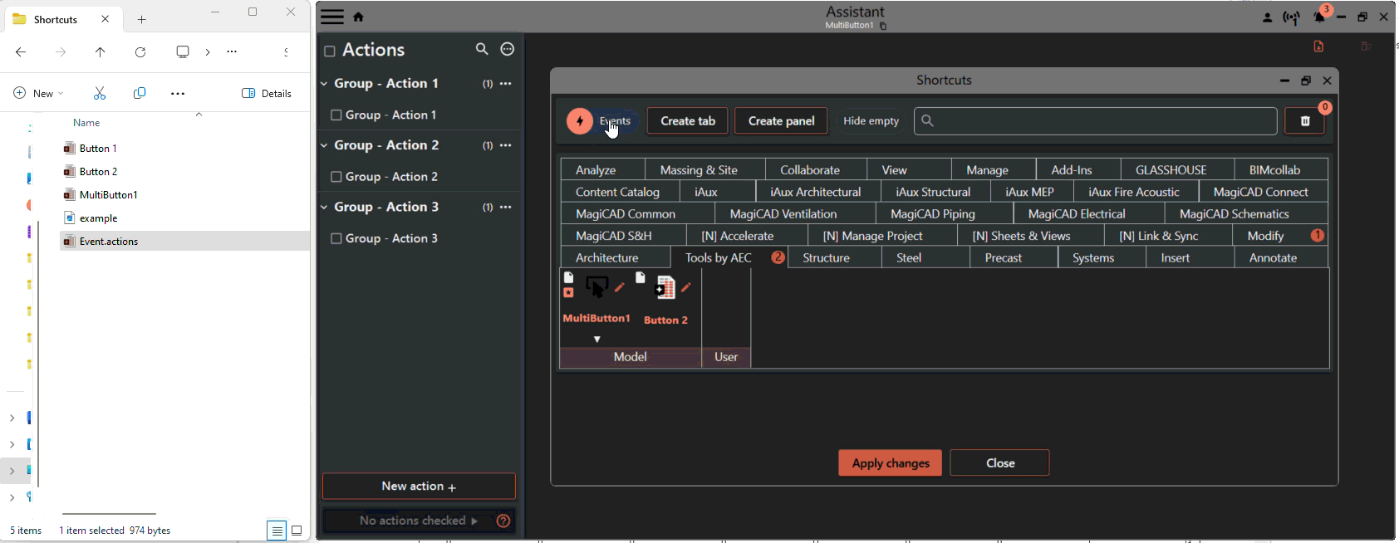Viewport: 1399px width, 543px height.
Task: Edit the Button 2 pencil icon
Action: pyautogui.click(x=686, y=287)
